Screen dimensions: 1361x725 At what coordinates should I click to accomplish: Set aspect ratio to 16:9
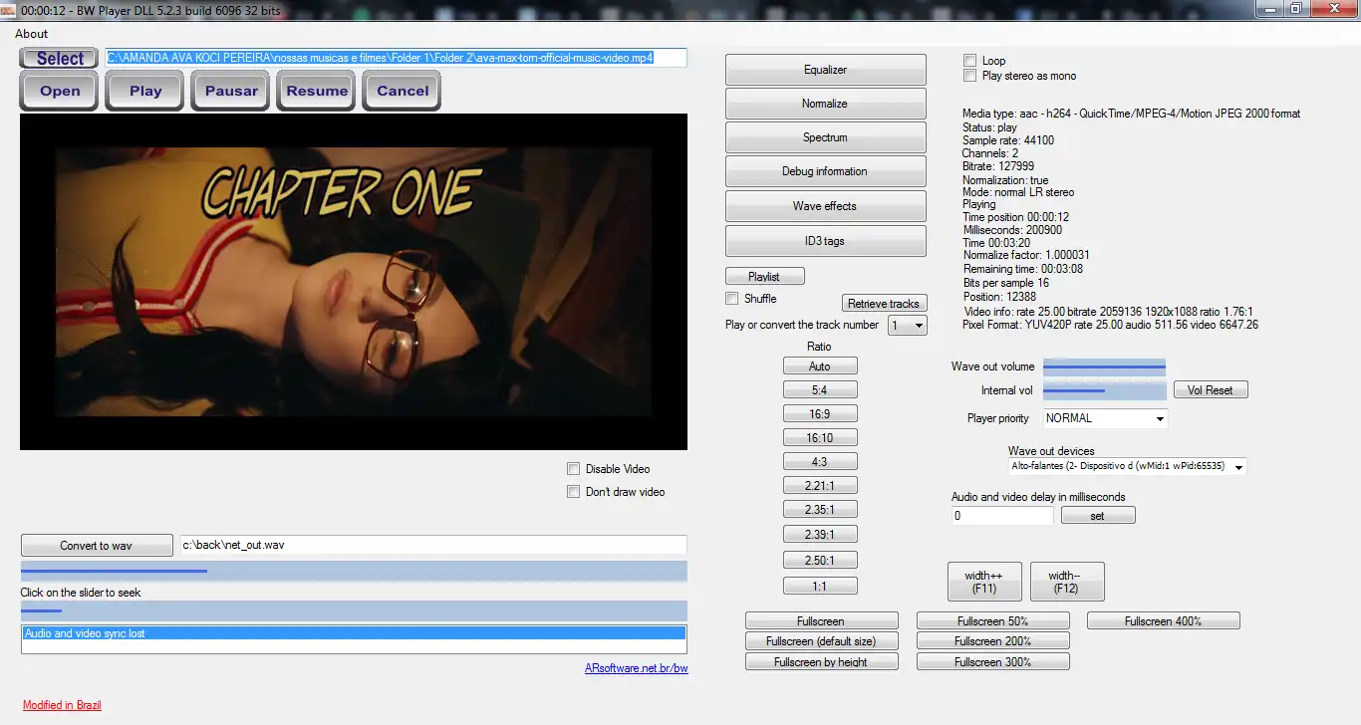click(x=820, y=413)
